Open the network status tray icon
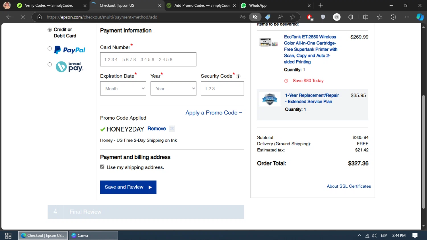This screenshot has height=240, width=427. [x=368, y=235]
